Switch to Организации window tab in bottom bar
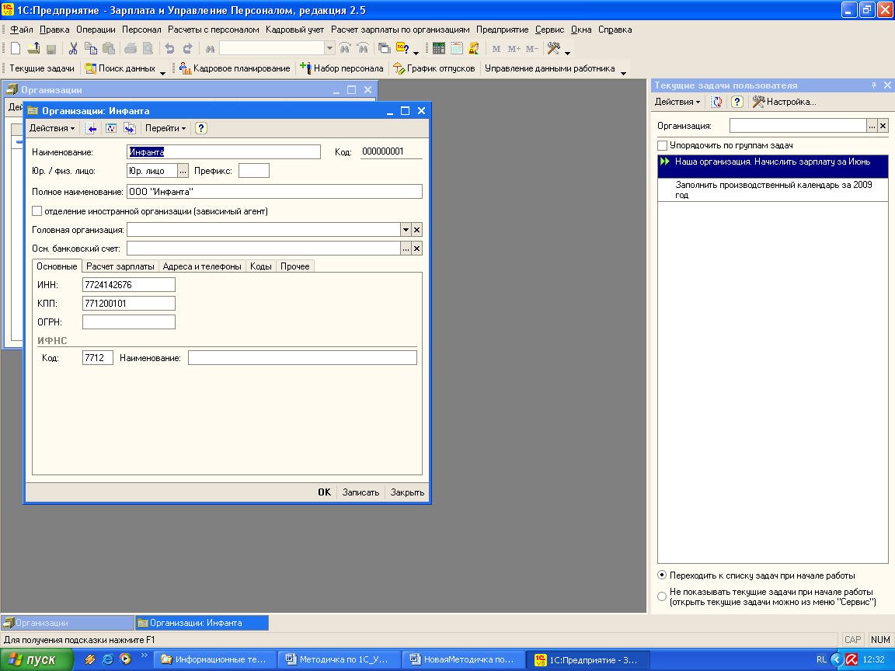Image resolution: width=895 pixels, height=671 pixels. tap(68, 623)
